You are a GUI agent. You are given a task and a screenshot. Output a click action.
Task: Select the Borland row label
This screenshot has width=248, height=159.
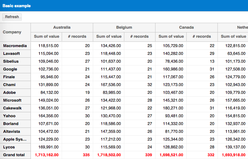click(x=15, y=124)
